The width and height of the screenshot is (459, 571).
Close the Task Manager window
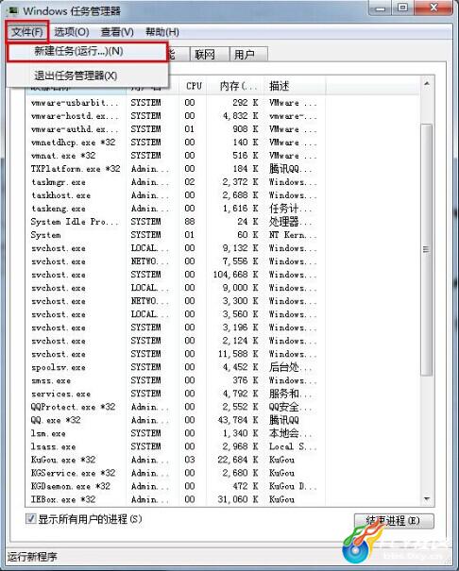click(x=433, y=8)
